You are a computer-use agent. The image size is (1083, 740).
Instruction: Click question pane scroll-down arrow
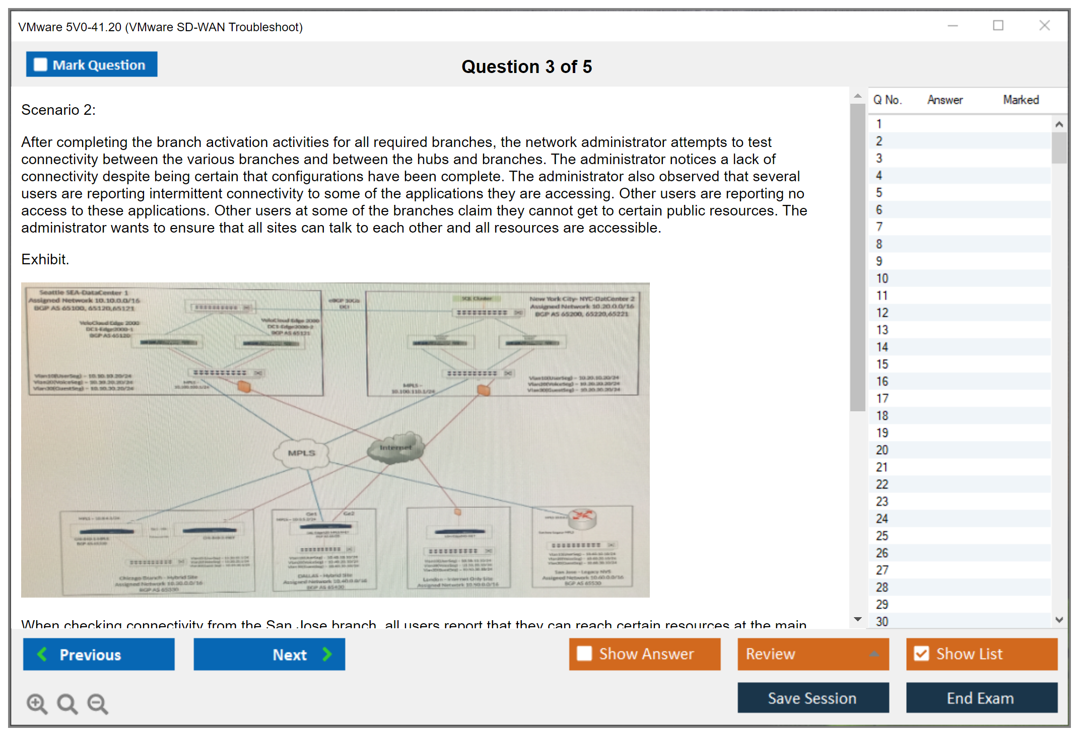tap(857, 619)
